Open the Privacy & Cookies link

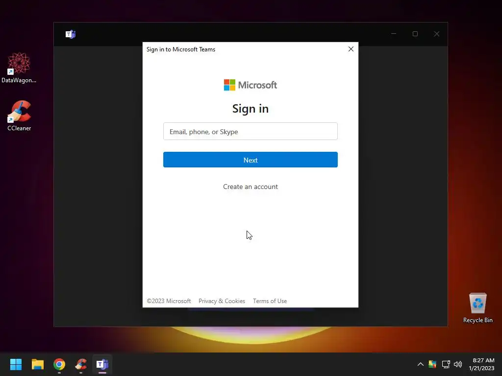[x=222, y=301]
